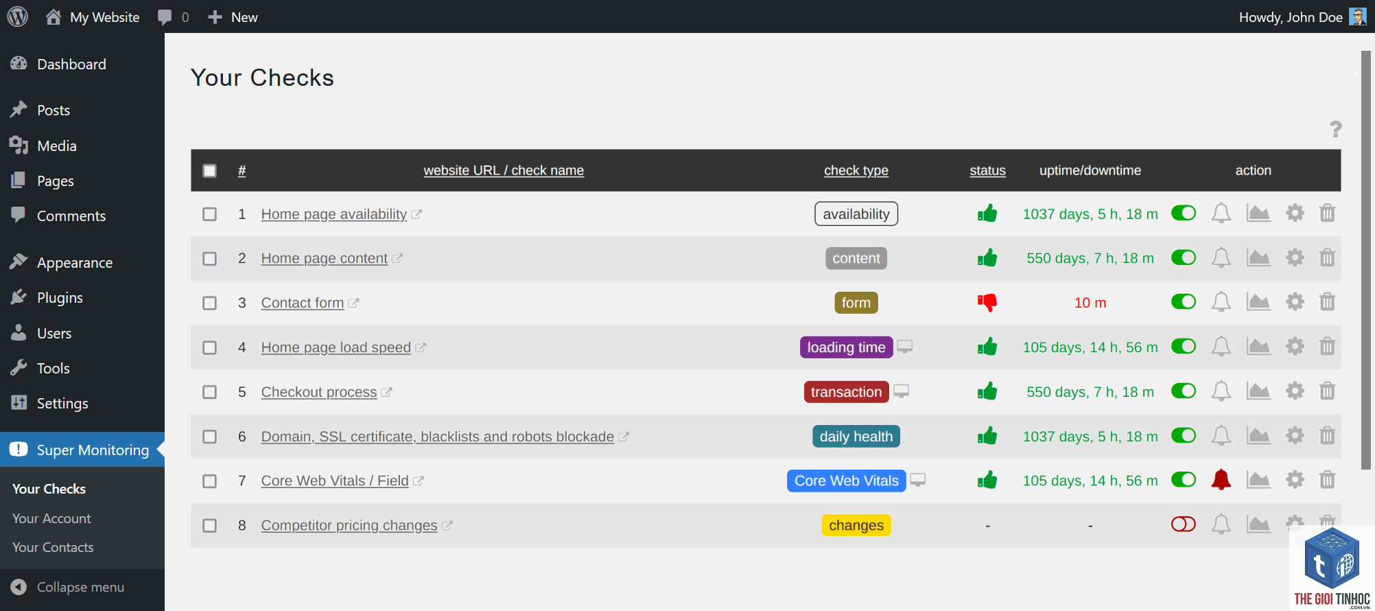Select the Checkout process row checkbox
The width and height of the screenshot is (1375, 611).
point(209,392)
